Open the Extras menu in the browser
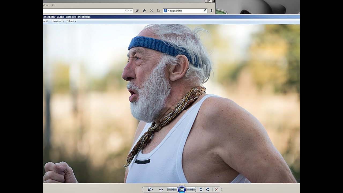This screenshot has width=343, height=193. tap(45, 5)
